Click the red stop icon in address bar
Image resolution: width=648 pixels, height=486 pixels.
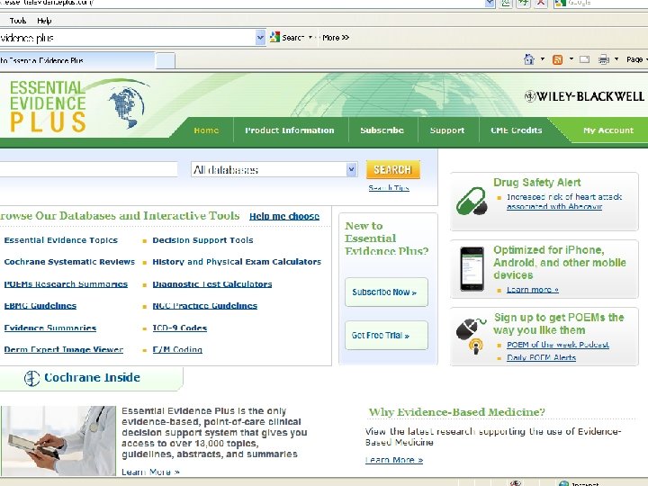[x=541, y=3]
